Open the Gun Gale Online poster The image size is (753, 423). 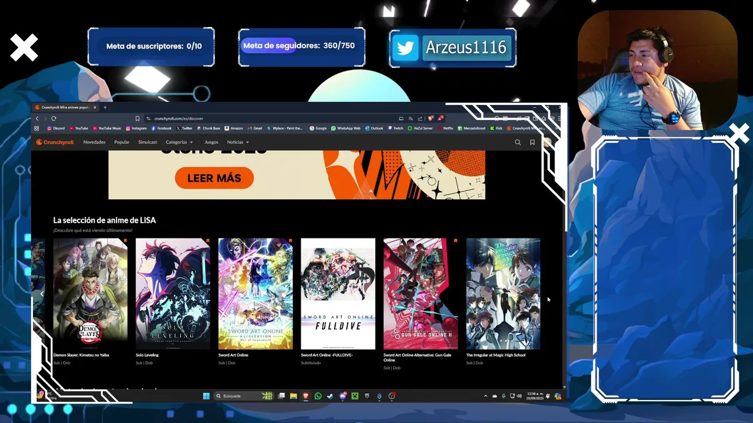pos(421,294)
